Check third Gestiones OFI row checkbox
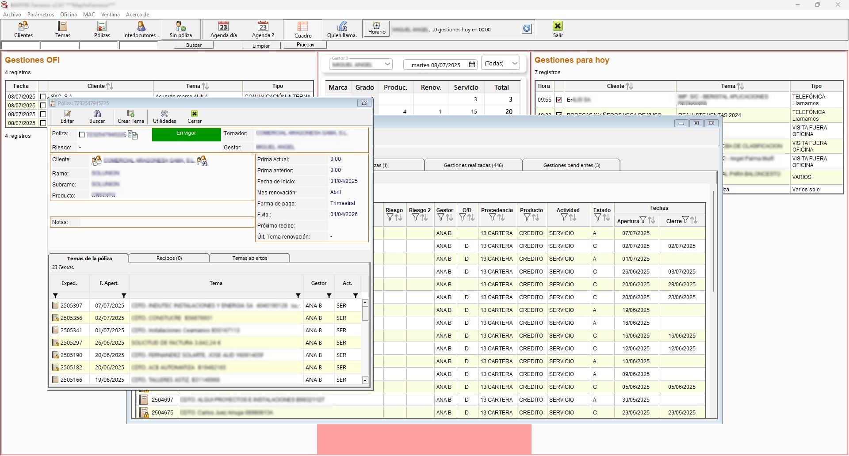The height and width of the screenshot is (456, 849). 43,114
